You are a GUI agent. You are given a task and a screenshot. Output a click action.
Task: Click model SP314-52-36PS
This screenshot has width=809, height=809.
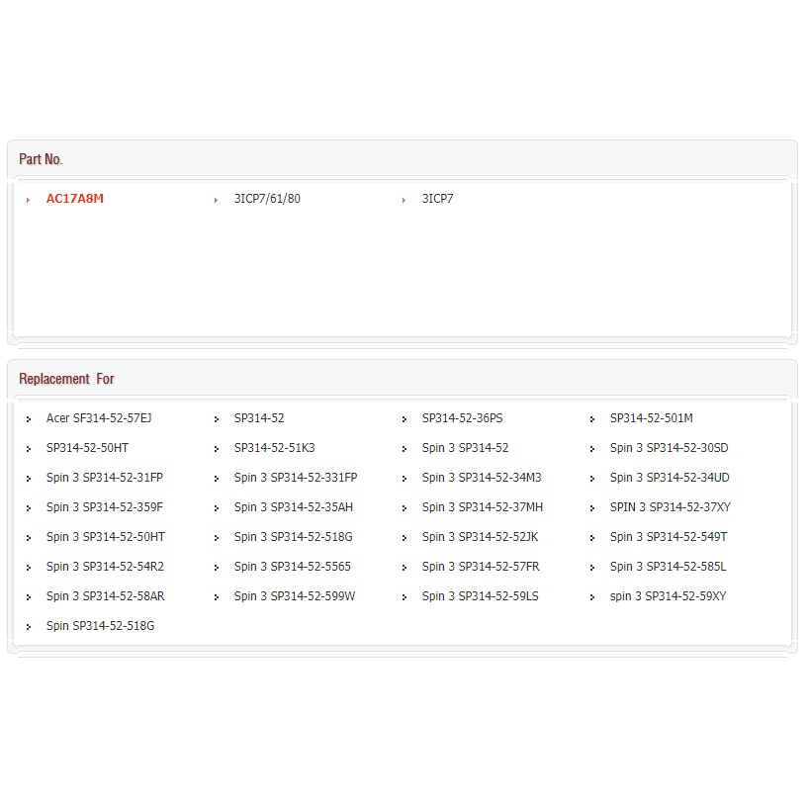tap(462, 418)
